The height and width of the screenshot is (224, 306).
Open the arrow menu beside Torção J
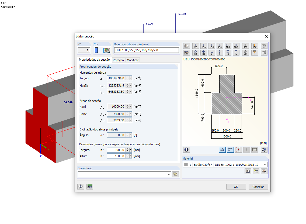(131, 78)
